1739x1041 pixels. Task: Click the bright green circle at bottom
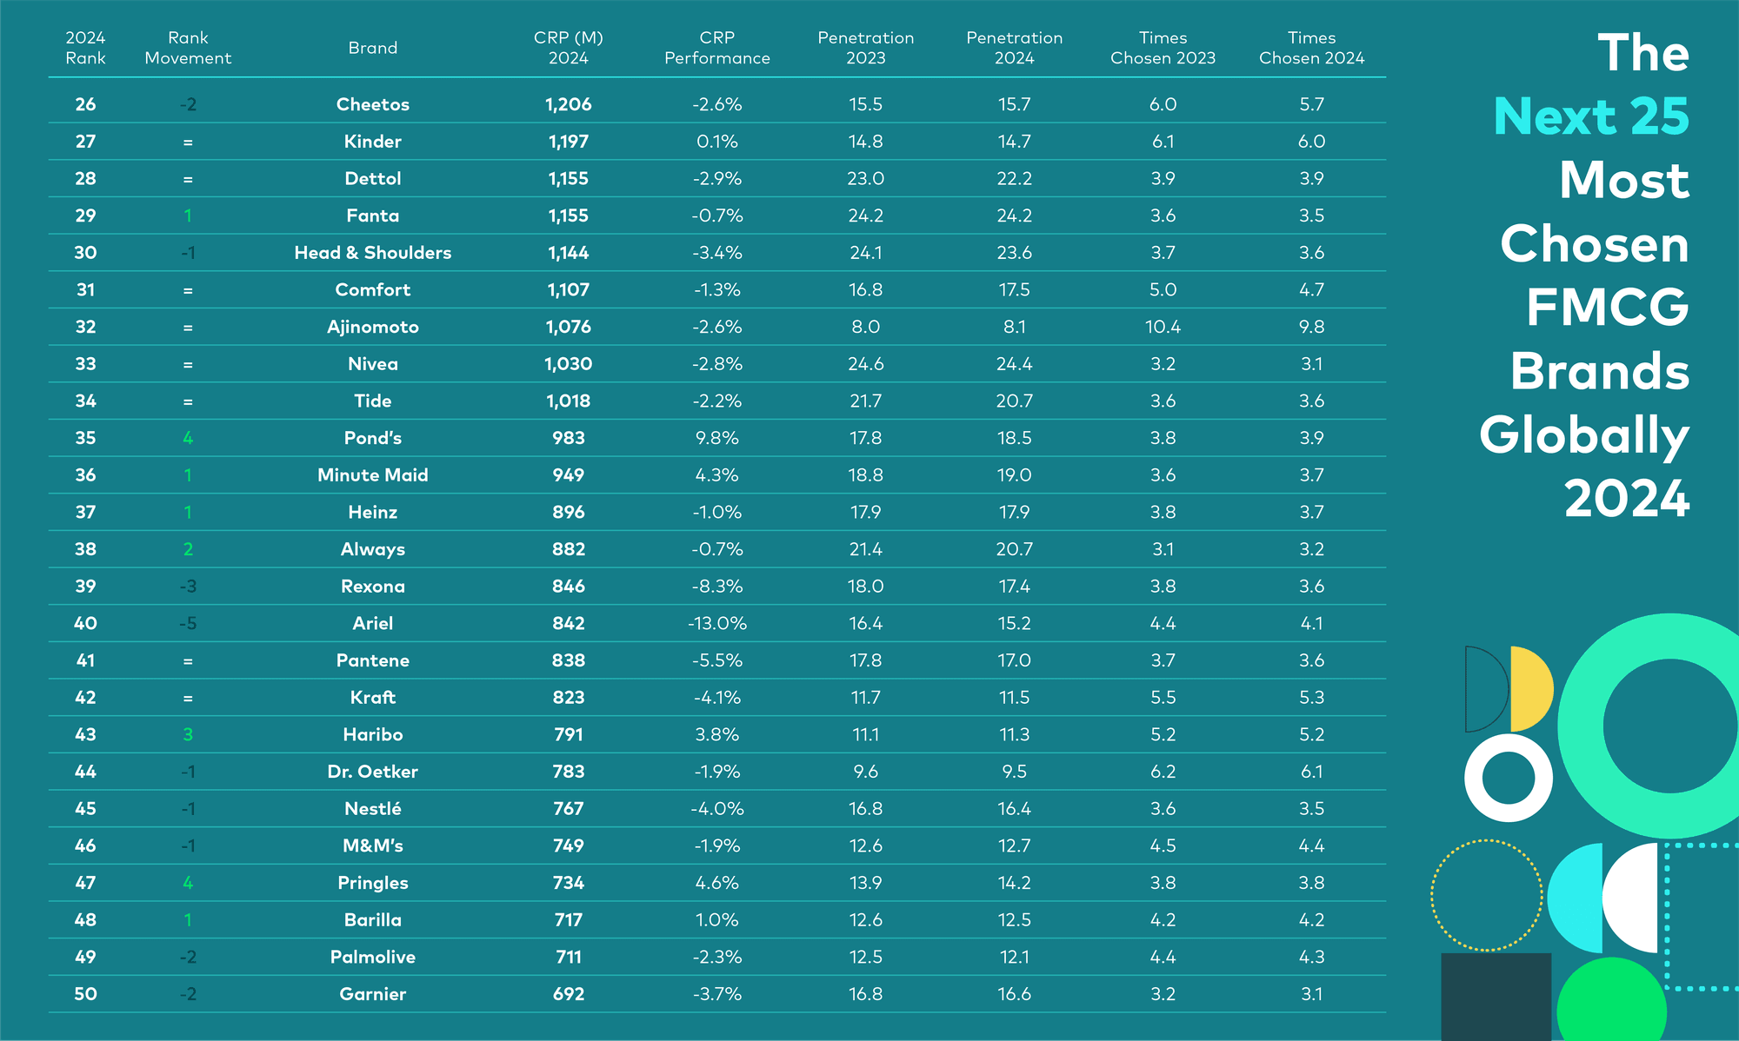(x=1611, y=999)
